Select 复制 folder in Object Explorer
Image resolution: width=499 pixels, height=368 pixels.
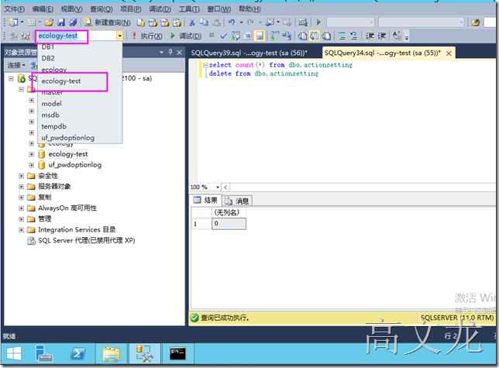pos(45,198)
